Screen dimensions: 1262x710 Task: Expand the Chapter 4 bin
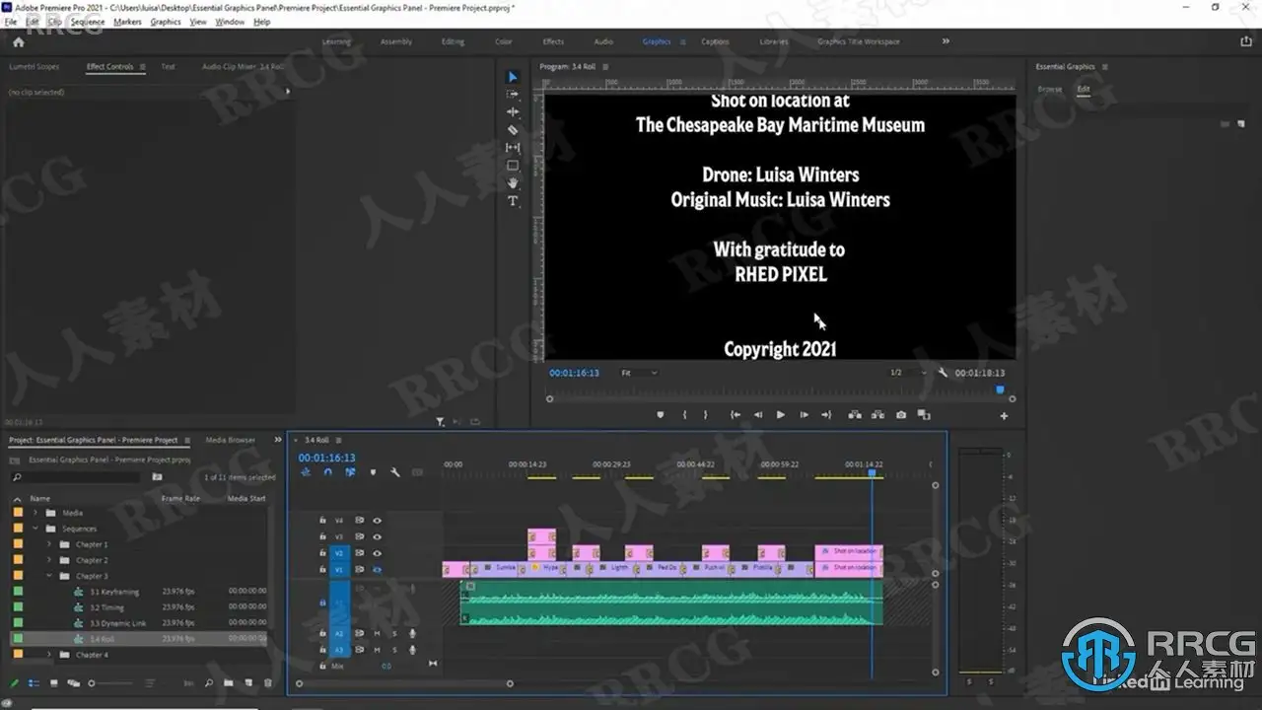click(x=49, y=655)
